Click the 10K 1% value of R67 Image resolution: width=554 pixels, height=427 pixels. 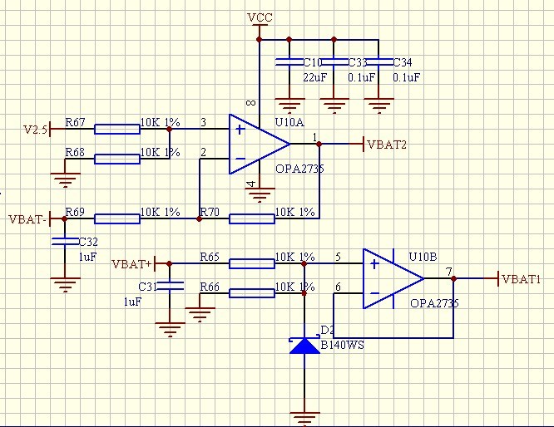click(x=161, y=122)
